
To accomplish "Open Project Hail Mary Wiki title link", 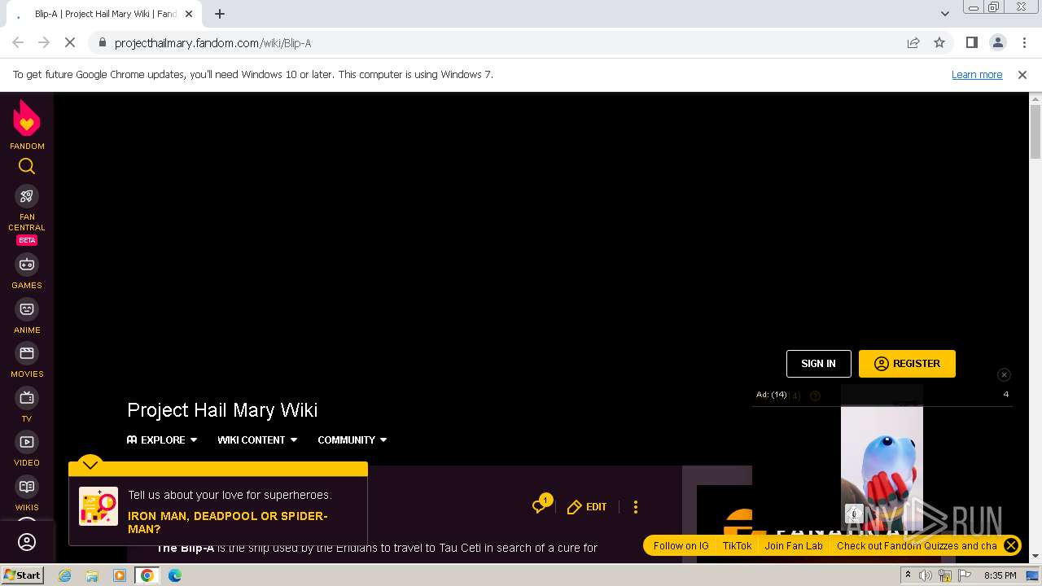I will pos(222,409).
